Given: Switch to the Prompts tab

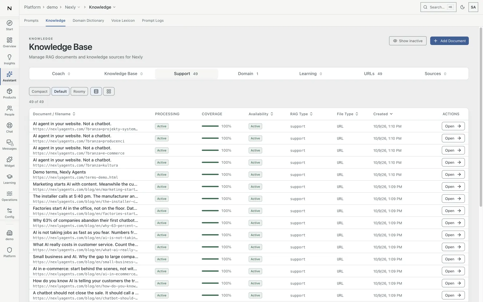Looking at the screenshot, I should (x=31, y=21).
